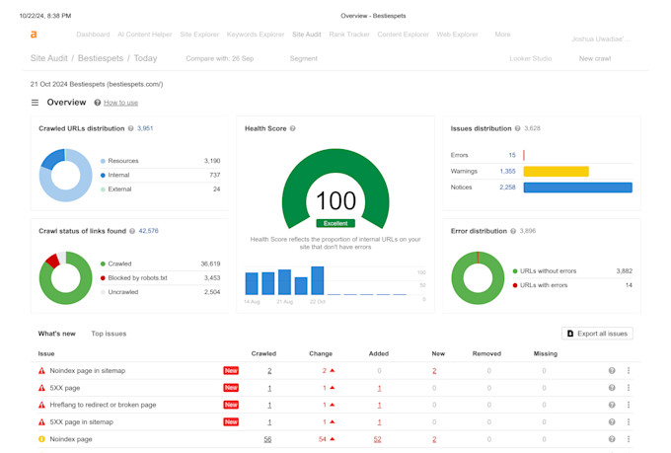
Task: Click help icon in Hreflang to redirect row
Action: pyautogui.click(x=612, y=405)
